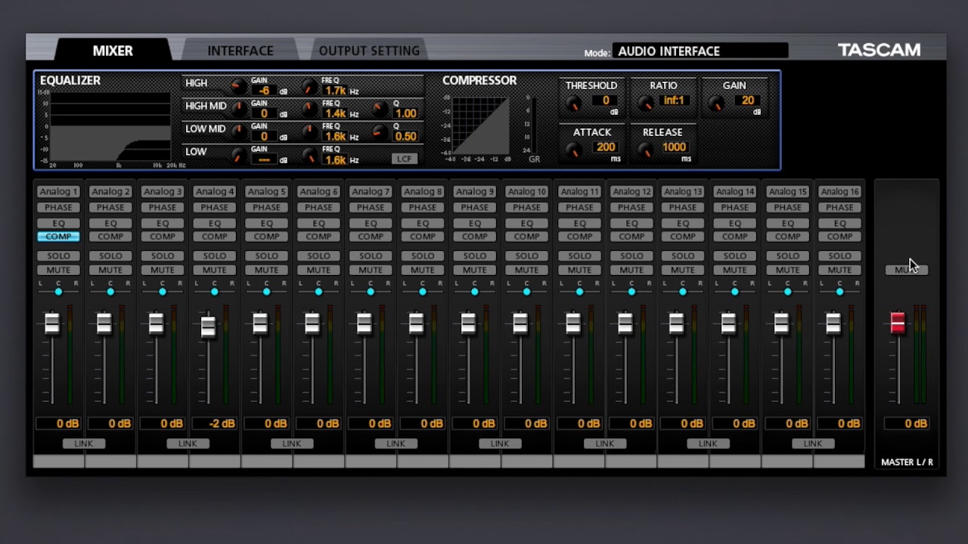The image size is (968, 544).
Task: Solo the Analog 3 channel
Action: pos(163,256)
